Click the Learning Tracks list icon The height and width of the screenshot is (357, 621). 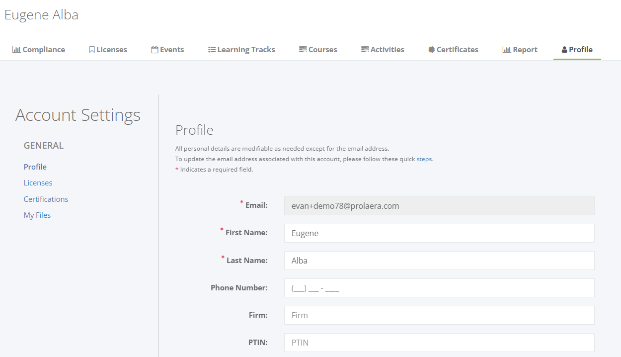(212, 50)
